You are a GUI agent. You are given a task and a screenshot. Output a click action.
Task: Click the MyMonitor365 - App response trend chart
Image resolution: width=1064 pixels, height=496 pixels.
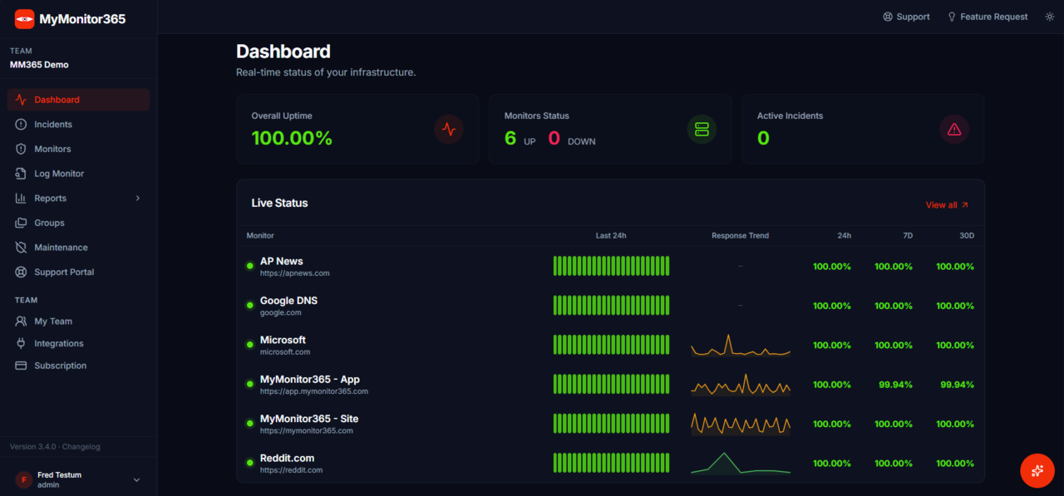point(741,384)
